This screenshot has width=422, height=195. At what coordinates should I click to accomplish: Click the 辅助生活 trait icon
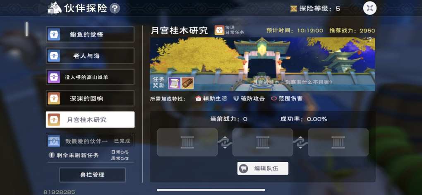tap(198, 99)
